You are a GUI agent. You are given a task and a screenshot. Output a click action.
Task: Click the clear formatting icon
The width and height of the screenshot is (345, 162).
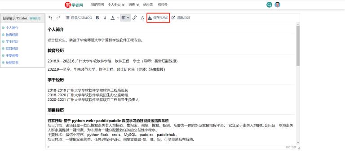click(142, 18)
